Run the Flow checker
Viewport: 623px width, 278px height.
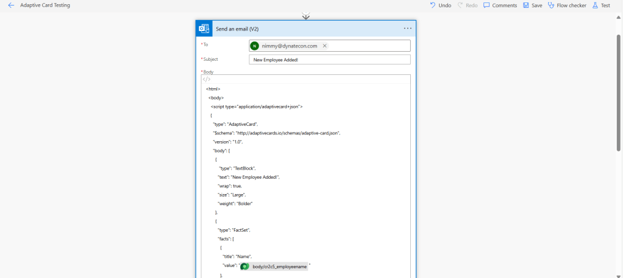pos(567,5)
